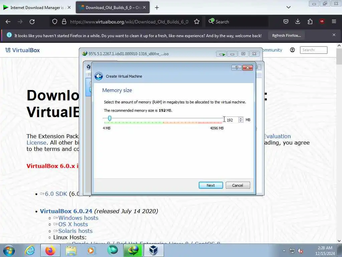This screenshot has height=257, width=342.
Task: Open the green globe app in taskbar
Action: point(113,250)
